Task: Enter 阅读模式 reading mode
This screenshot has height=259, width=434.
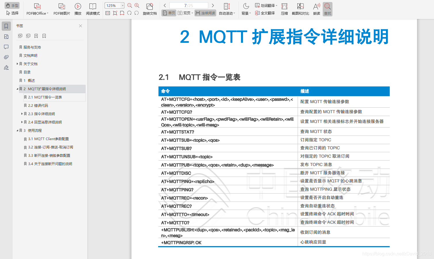Action: [93, 9]
